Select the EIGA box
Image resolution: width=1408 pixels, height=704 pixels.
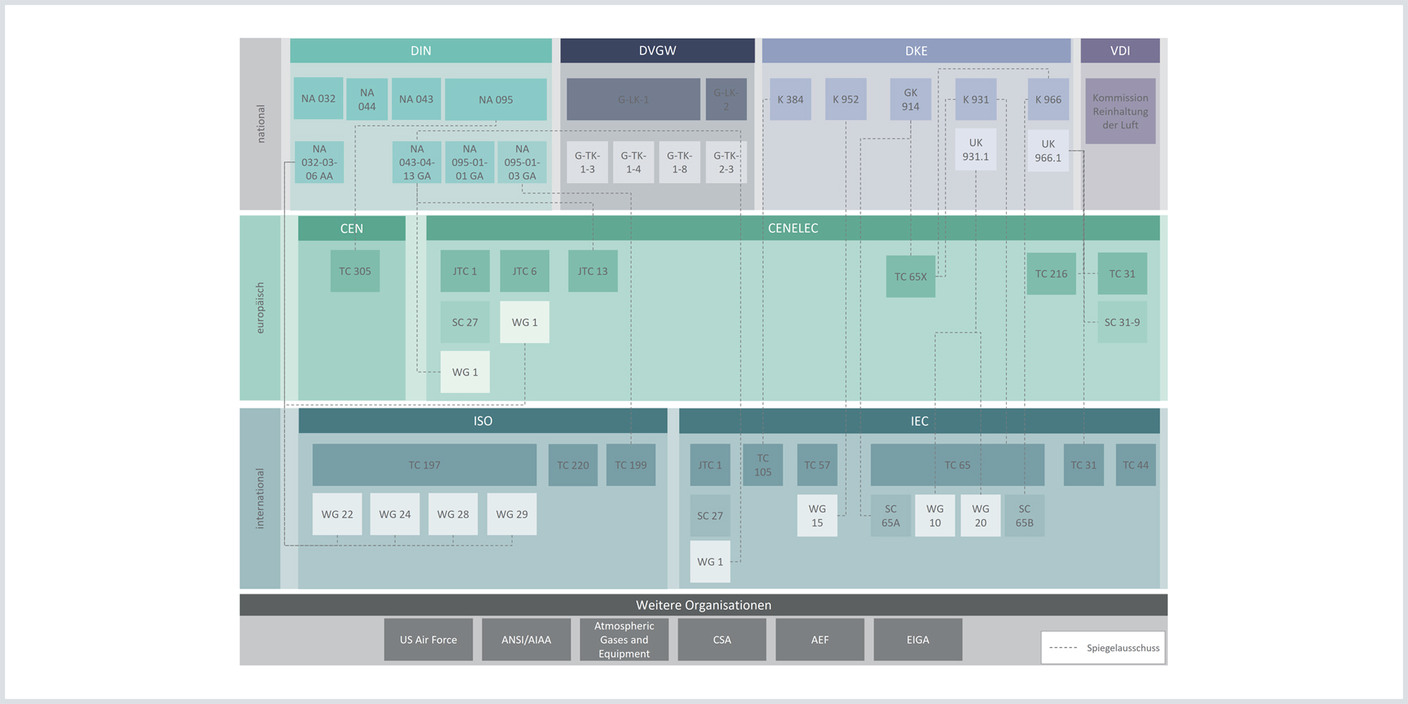point(918,639)
